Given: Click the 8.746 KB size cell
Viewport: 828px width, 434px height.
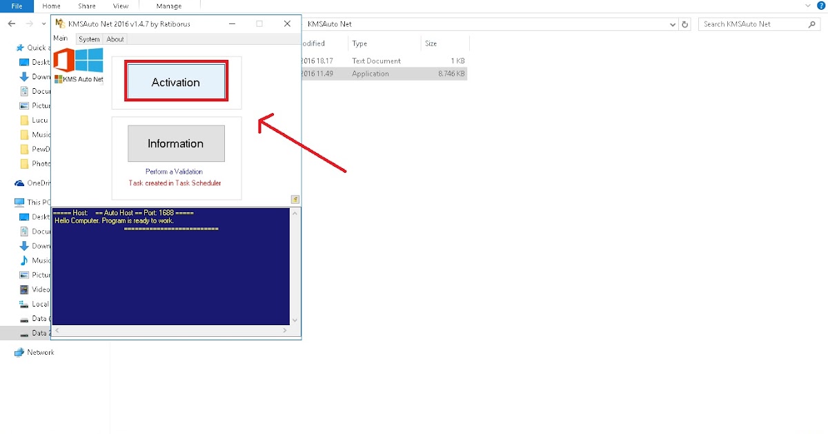Looking at the screenshot, I should pyautogui.click(x=451, y=74).
